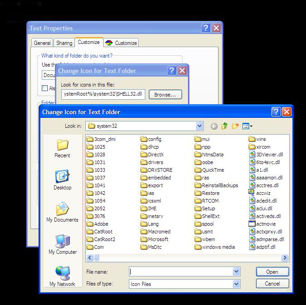Select the acledit.dll file
This screenshot has width=306, height=305.
click(263, 201)
